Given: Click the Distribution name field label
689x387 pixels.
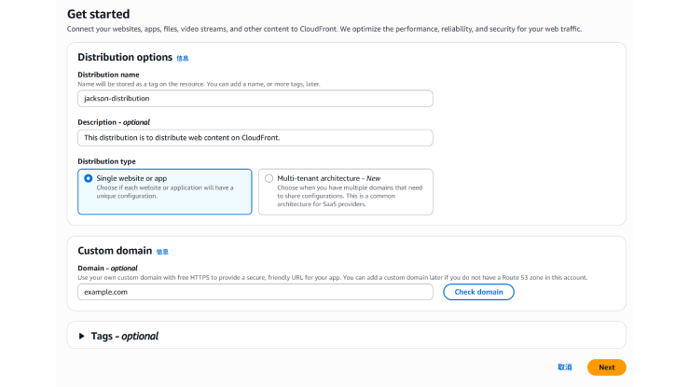Looking at the screenshot, I should 108,75.
